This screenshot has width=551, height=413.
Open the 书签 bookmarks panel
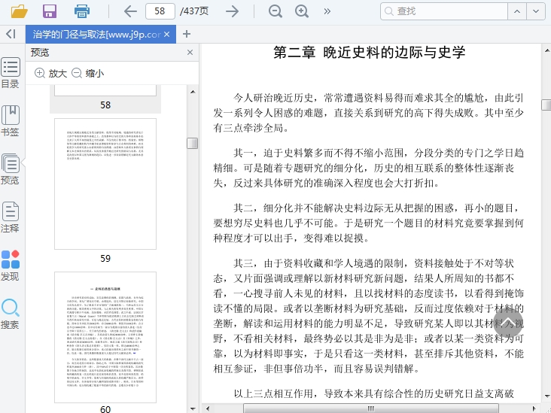(11, 121)
